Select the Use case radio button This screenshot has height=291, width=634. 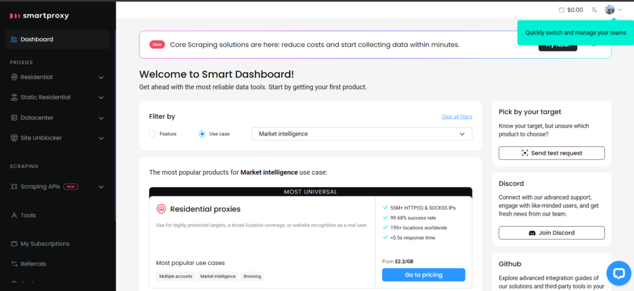[x=202, y=134]
